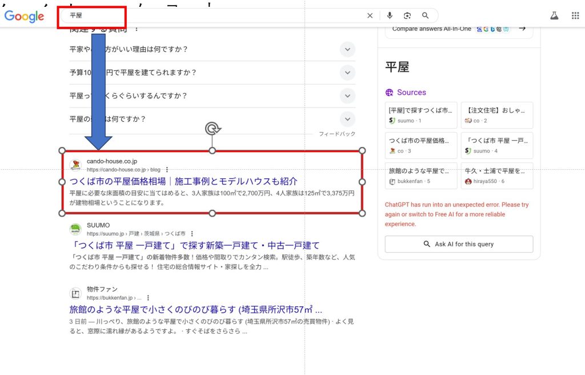Expand question 平屋っ…くらぐらいするんですか
The width and height of the screenshot is (585, 375).
(213, 95)
